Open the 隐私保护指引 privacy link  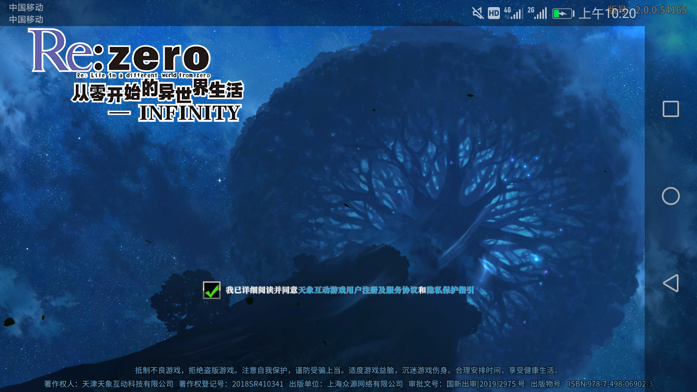(x=450, y=290)
